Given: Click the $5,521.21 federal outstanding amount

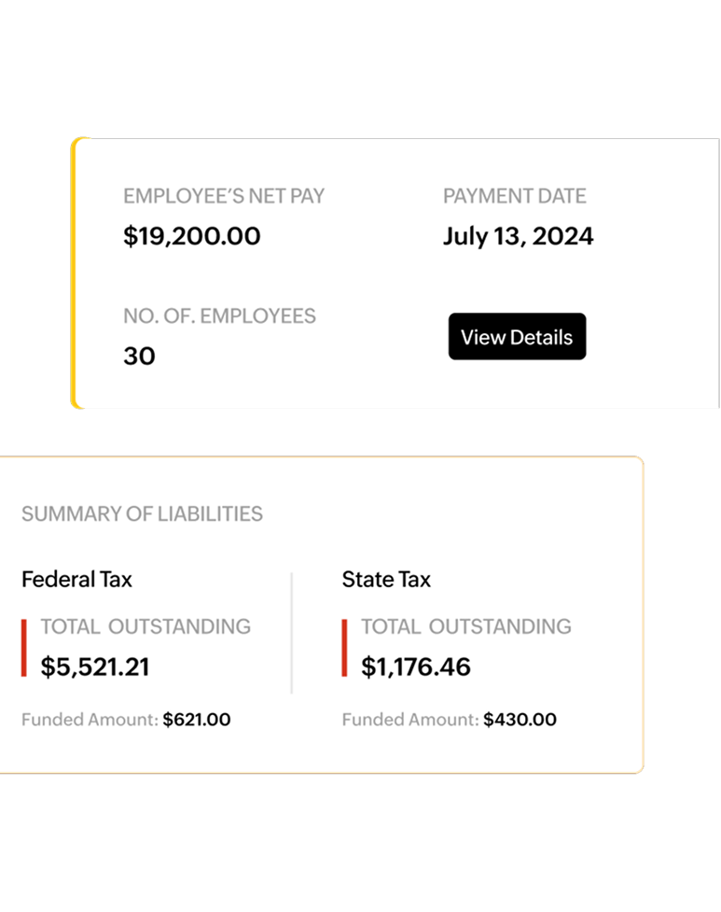Looking at the screenshot, I should (95, 666).
